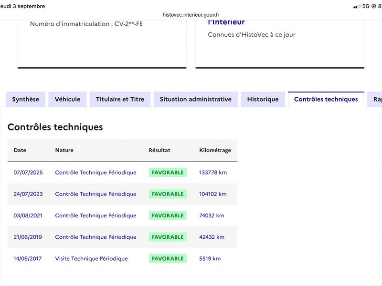Select the 42432 km mileage entry
The height and width of the screenshot is (286, 382).
(x=212, y=237)
